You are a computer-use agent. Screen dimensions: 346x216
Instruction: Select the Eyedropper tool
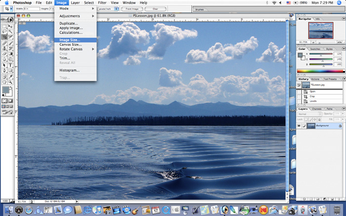click(x=10, y=76)
